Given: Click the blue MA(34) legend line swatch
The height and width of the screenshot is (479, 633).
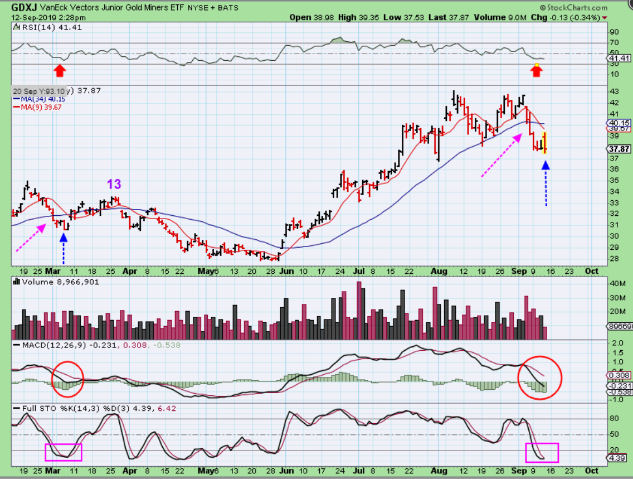Looking at the screenshot, I should click(17, 99).
